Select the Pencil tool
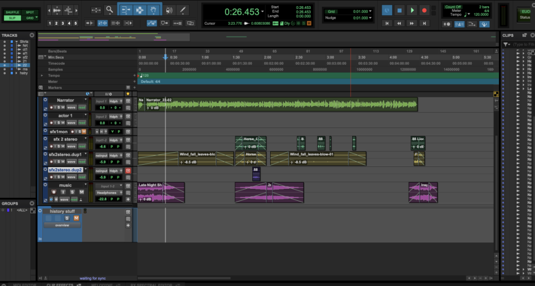Image resolution: width=535 pixels, height=286 pixels. pyautogui.click(x=183, y=10)
